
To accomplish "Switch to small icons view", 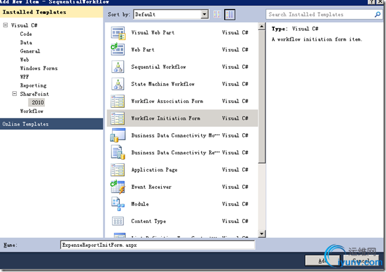I will click(x=217, y=14).
